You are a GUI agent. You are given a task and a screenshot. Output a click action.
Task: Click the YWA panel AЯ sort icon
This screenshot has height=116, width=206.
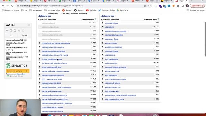[x=19, y=31]
